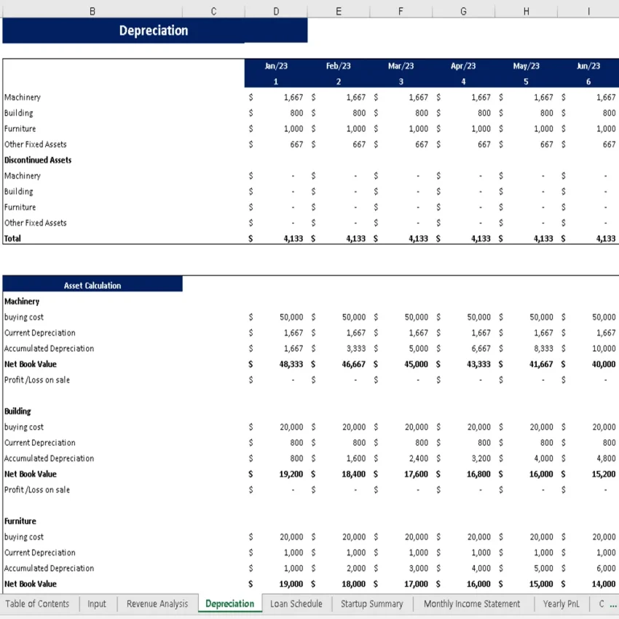Open the Table of Contents sheet
The image size is (619, 619).
(x=37, y=604)
